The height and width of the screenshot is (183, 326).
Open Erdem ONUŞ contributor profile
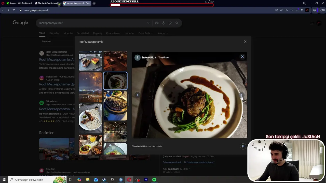tap(148, 57)
